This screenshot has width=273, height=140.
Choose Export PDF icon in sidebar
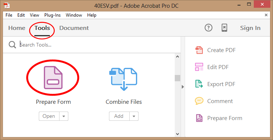tap(199, 84)
